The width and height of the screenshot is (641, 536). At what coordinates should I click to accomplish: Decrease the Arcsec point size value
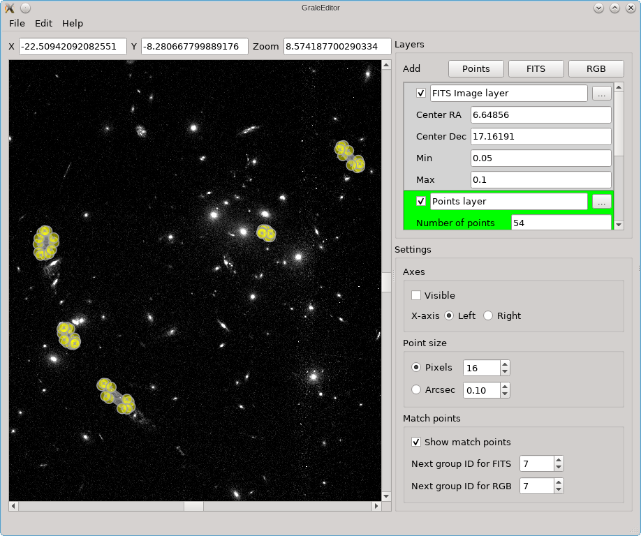point(505,394)
